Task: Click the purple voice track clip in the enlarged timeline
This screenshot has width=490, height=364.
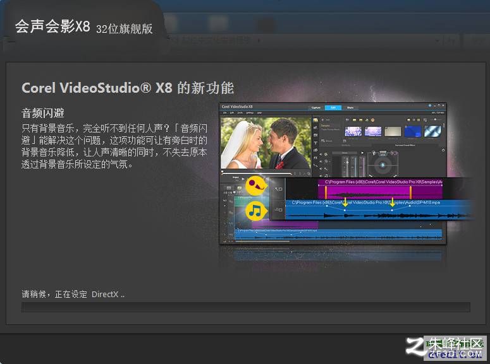Action: (380, 189)
